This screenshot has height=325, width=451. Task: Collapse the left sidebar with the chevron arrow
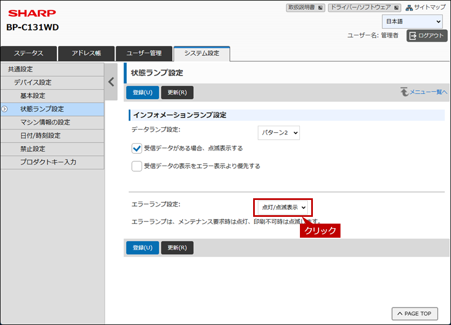[111, 81]
